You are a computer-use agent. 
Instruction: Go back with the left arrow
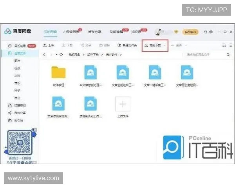point(44,55)
